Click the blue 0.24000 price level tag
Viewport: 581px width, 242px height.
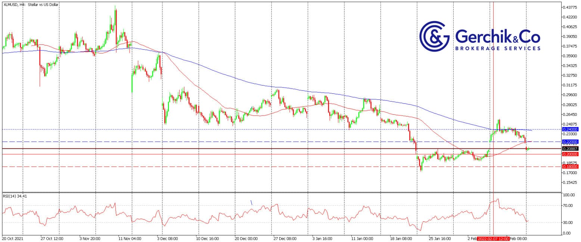570,129
